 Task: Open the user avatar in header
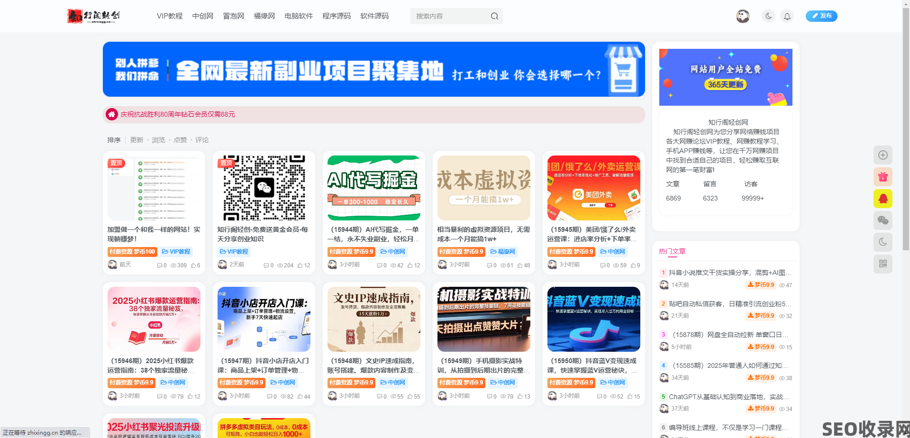743,16
